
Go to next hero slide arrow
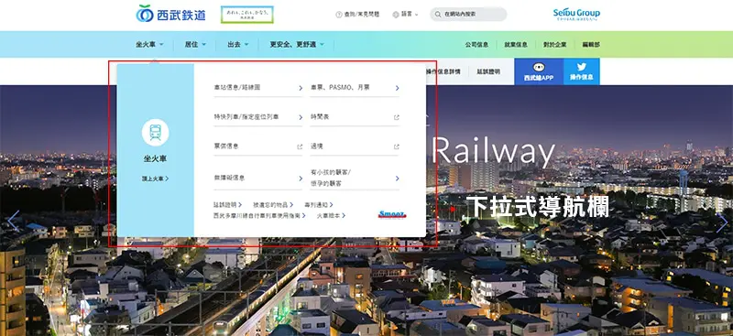722,222
